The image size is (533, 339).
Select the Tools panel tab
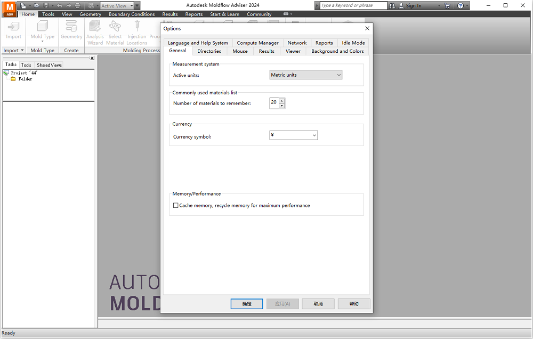[x=26, y=65]
